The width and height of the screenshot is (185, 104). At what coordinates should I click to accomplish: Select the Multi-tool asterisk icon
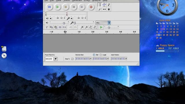[109, 9]
